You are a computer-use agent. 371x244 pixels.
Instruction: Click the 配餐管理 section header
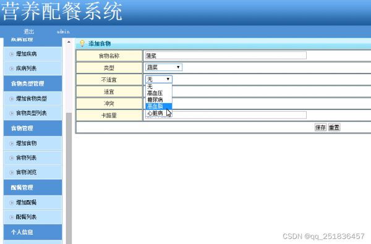(33, 188)
